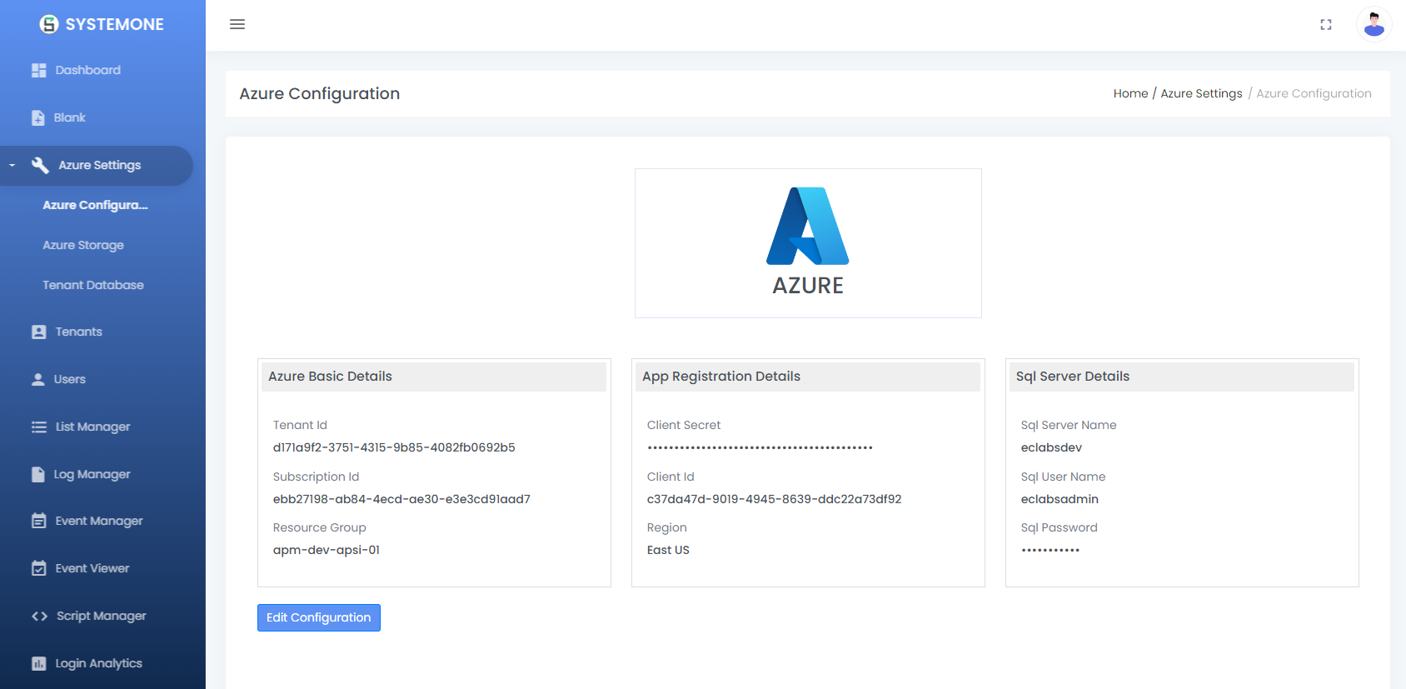Select Azure Configuration in sidebar
The width and height of the screenshot is (1406, 689).
tap(95, 205)
